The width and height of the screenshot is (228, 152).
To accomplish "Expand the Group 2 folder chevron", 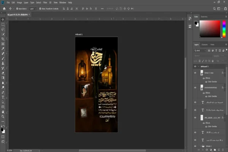I will 201,146.
